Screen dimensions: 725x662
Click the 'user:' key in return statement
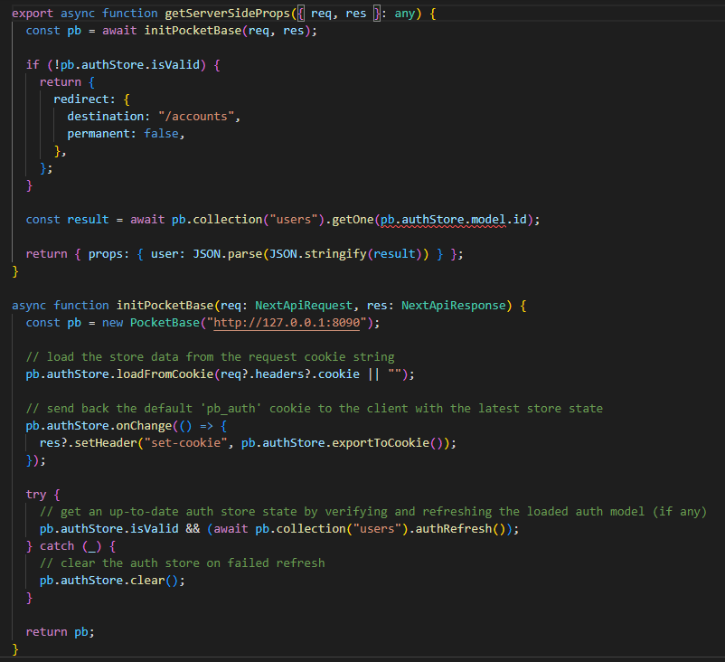click(168, 253)
